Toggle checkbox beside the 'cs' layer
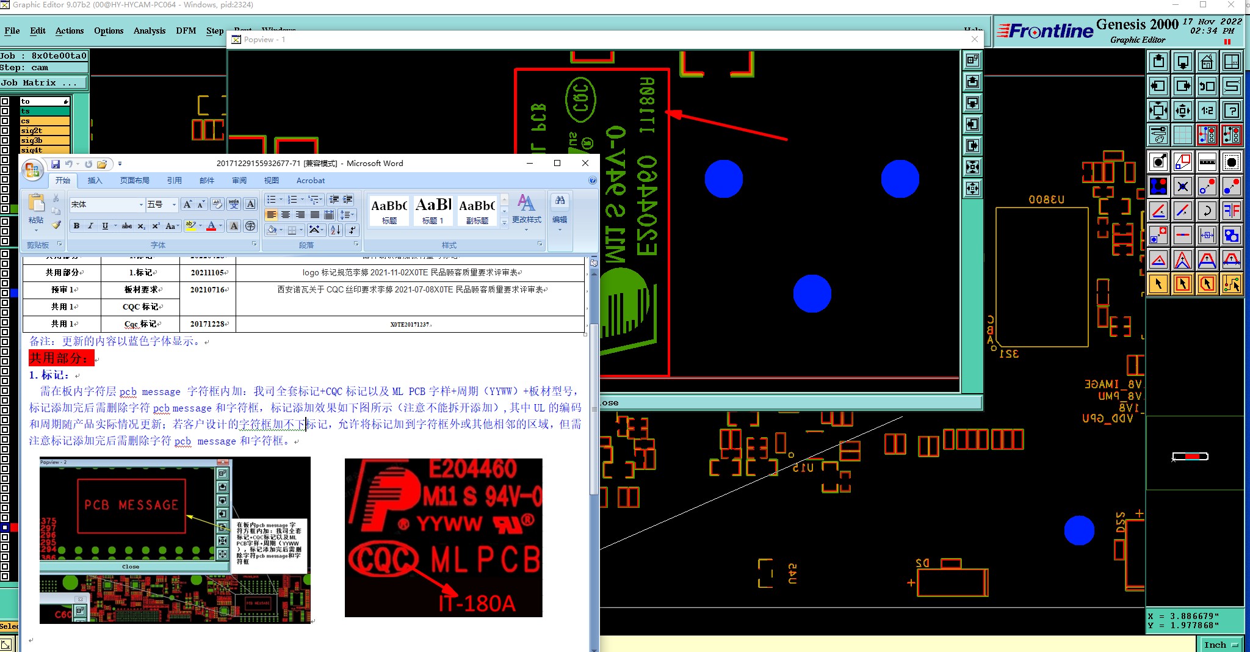 pyautogui.click(x=5, y=121)
